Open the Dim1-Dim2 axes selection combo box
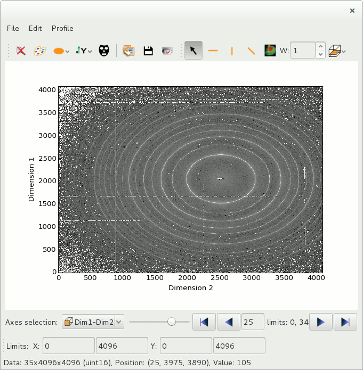Image resolution: width=363 pixels, height=370 pixels. [x=93, y=322]
